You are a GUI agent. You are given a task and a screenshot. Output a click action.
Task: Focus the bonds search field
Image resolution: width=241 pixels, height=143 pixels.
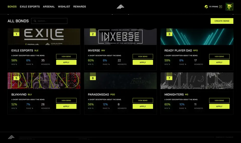tap(49, 21)
